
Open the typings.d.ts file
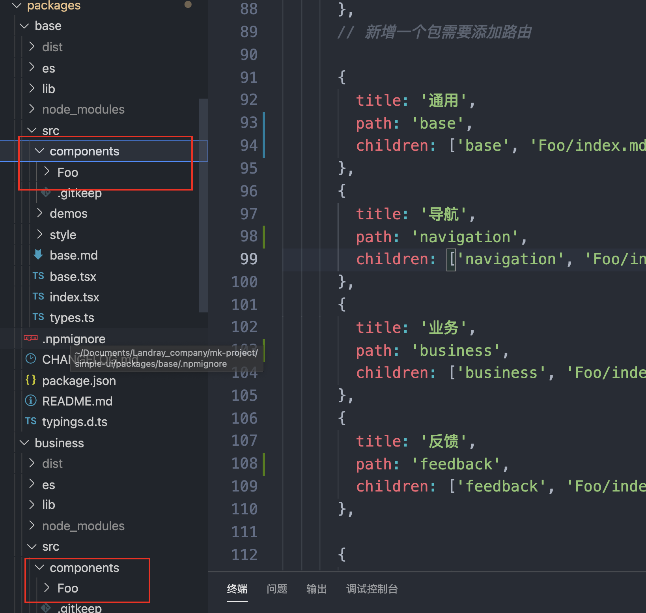75,422
